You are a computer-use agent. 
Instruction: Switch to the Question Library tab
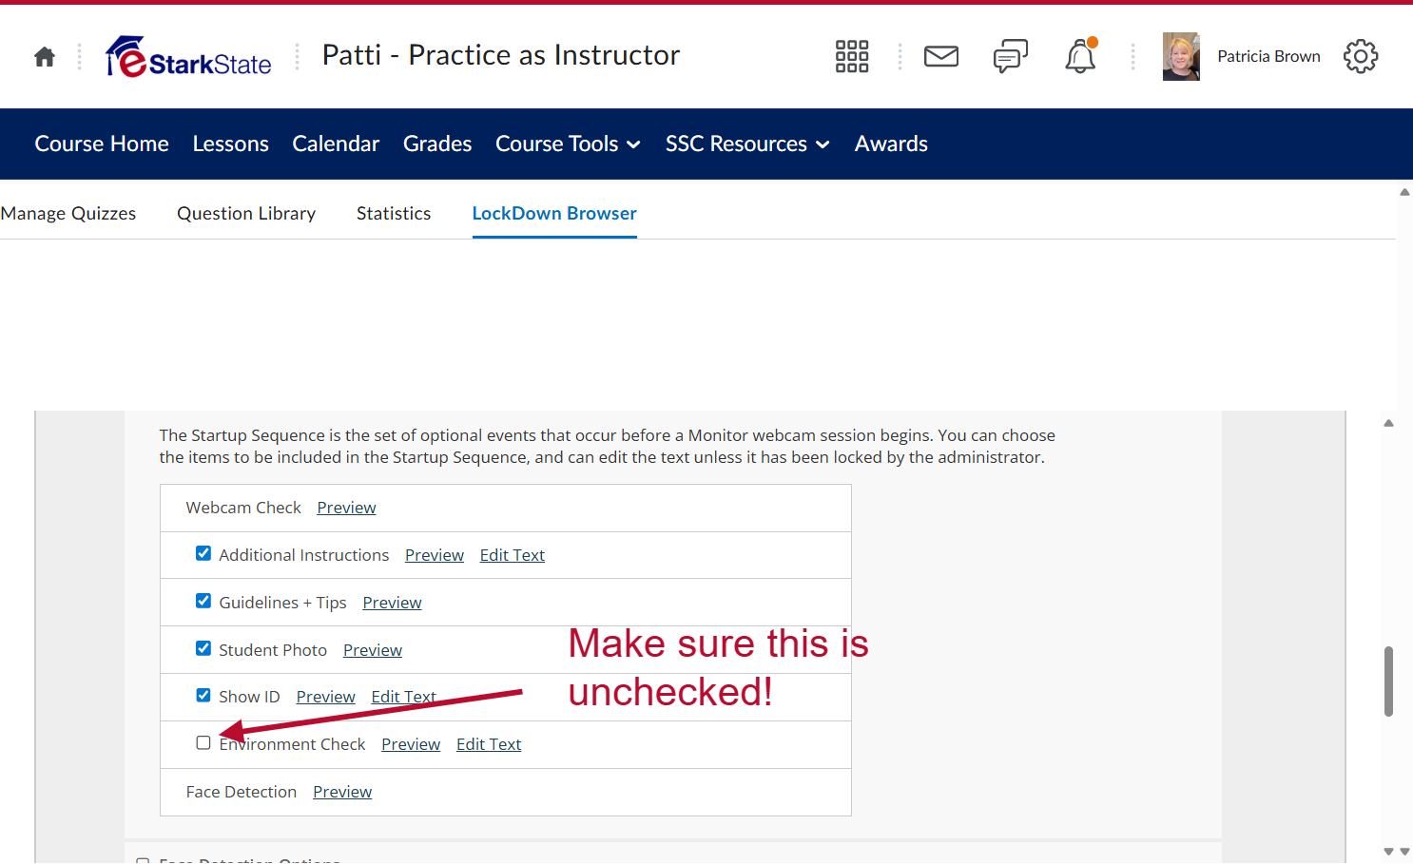(246, 214)
